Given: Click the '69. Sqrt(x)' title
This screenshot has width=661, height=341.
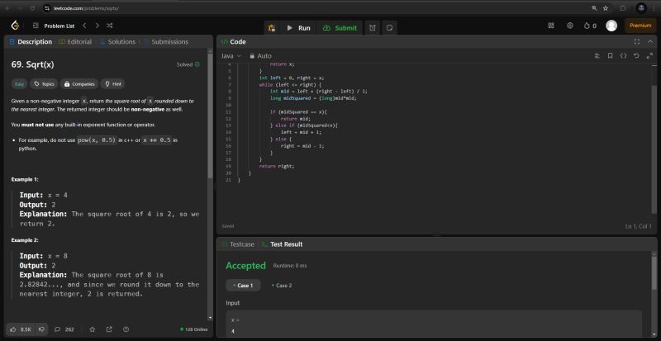Looking at the screenshot, I should [x=32, y=64].
